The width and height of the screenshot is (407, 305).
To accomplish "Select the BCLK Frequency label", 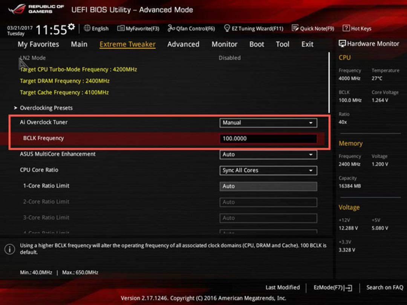I will point(43,138).
